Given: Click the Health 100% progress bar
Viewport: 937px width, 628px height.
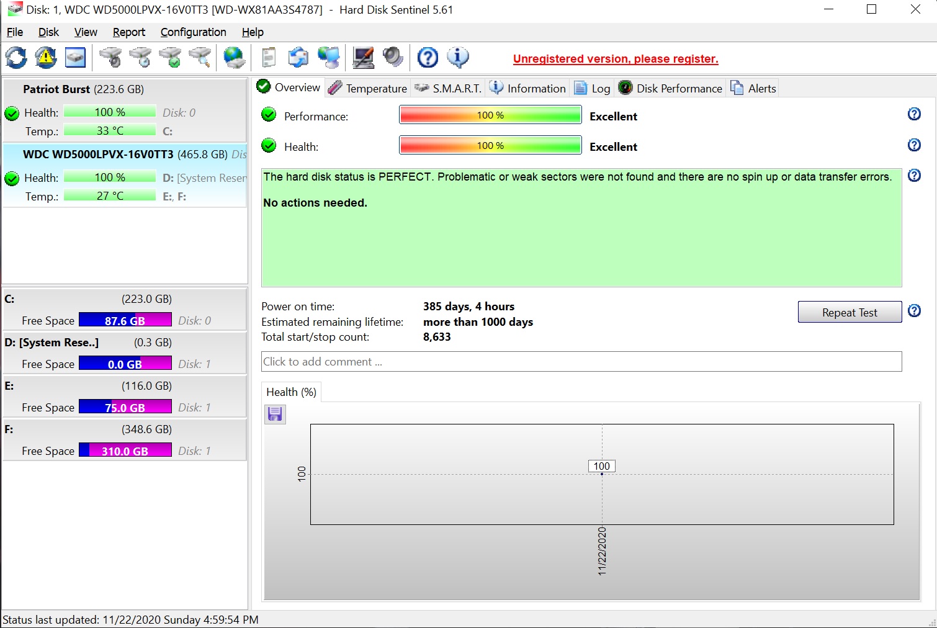Looking at the screenshot, I should tap(490, 146).
